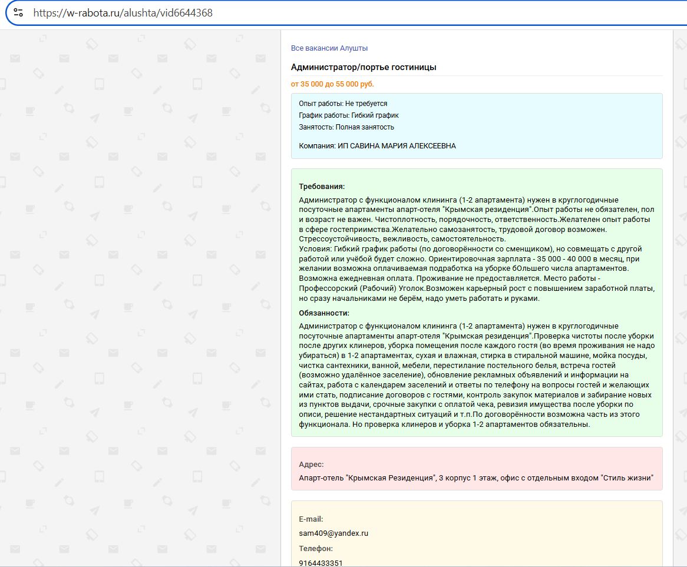
Task: Click email sam409@yandex.ru
Action: click(x=333, y=533)
